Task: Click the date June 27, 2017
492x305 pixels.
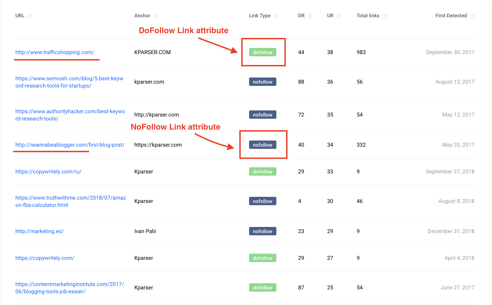Action: tap(457, 287)
